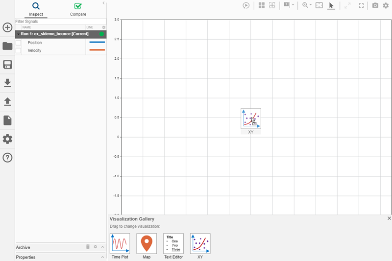Click the NAME column header
Screen dimensions: 392x261
pos(27,27)
